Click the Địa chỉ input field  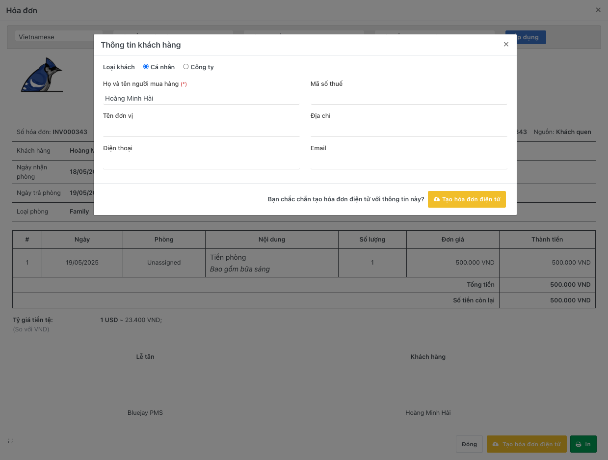(x=409, y=131)
